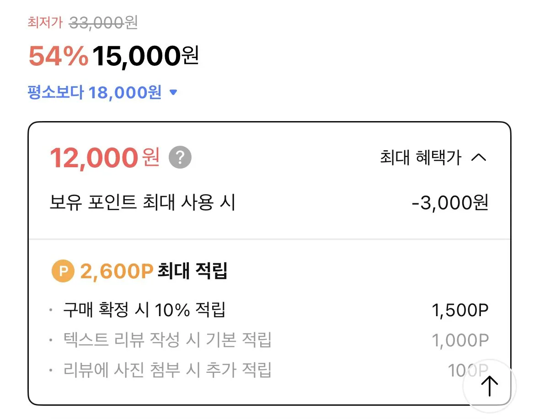
Task: Select 구매 확정 시 10% 적립 item
Action: [x=144, y=311]
